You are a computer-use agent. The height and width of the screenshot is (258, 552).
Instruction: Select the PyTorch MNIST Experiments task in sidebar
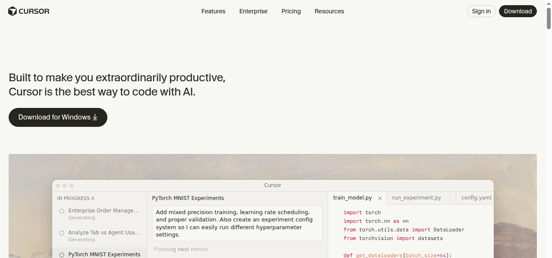tap(104, 254)
